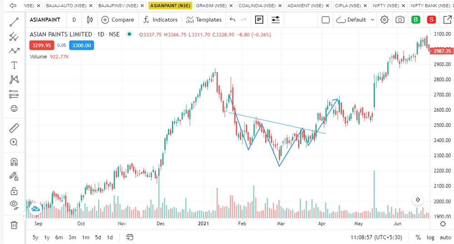Click the red Sell S button
This screenshot has height=244, width=454.
(x=431, y=19)
